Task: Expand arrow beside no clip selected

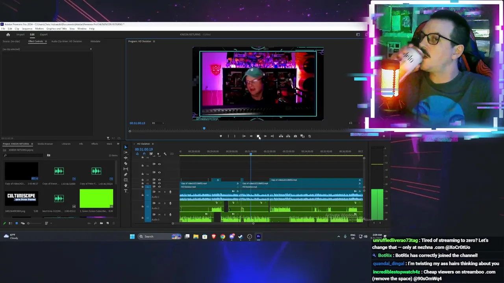Action: tap(91, 49)
